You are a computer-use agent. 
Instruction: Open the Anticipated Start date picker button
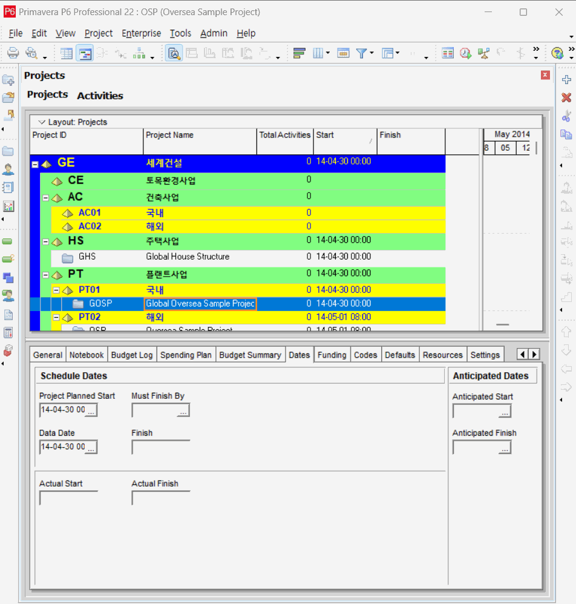click(x=505, y=412)
